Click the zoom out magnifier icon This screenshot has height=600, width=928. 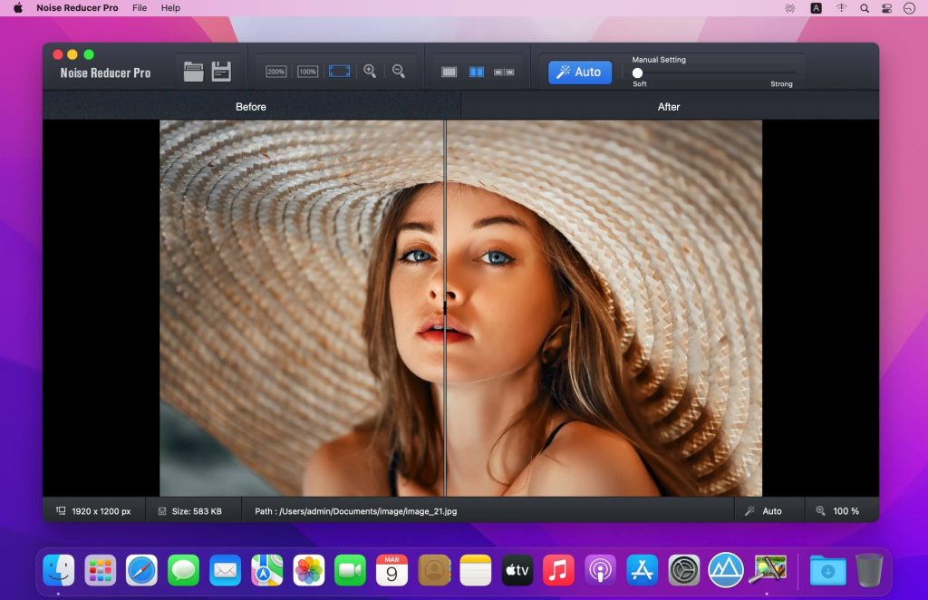tap(398, 72)
